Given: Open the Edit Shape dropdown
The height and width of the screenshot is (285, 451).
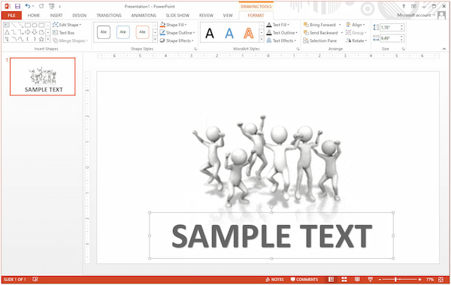Looking at the screenshot, I should pyautogui.click(x=67, y=25).
